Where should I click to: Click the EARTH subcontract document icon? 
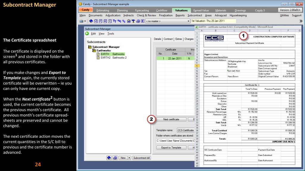click(x=98, y=54)
